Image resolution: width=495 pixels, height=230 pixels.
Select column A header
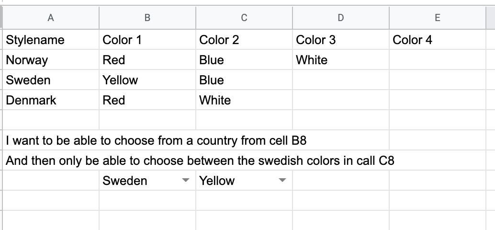point(51,18)
